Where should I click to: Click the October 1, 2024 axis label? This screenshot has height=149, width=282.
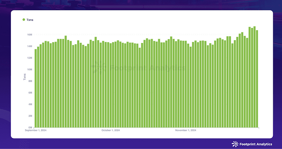[x=111, y=130]
